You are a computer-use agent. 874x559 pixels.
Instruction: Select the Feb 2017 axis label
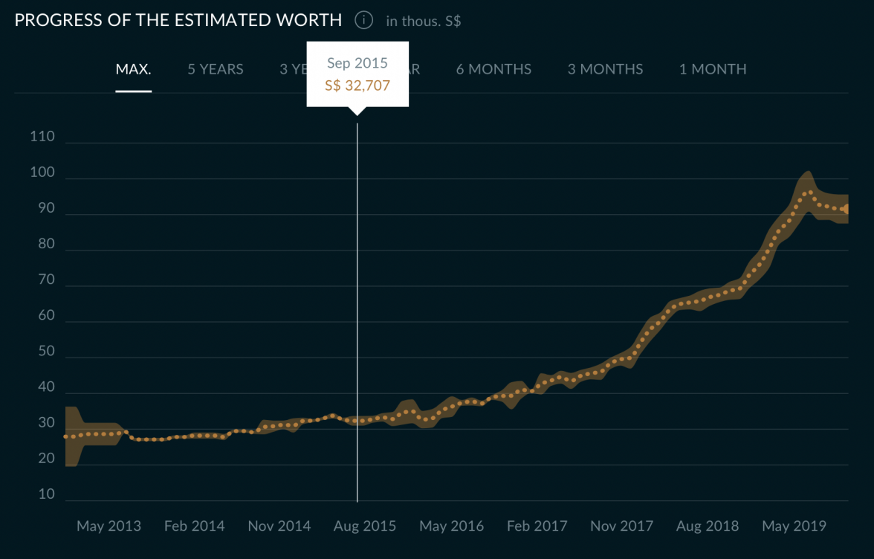(537, 526)
